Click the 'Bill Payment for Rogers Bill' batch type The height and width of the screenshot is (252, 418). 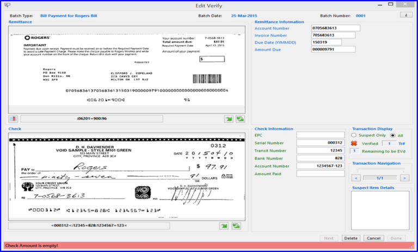(x=69, y=16)
